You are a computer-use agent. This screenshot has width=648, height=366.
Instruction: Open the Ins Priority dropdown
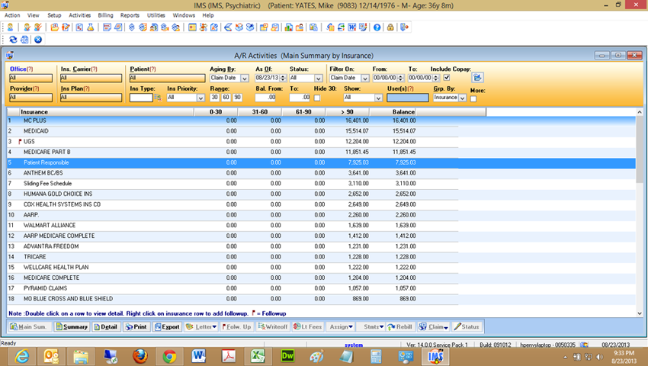point(200,98)
